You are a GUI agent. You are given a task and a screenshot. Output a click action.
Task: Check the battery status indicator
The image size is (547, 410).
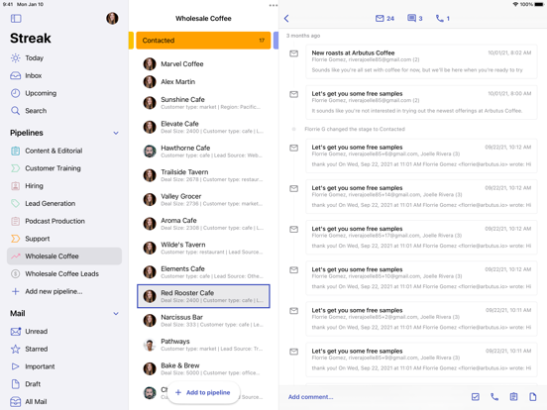coord(539,5)
